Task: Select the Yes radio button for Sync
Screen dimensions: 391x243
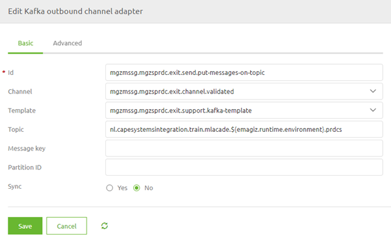Action: pos(109,188)
